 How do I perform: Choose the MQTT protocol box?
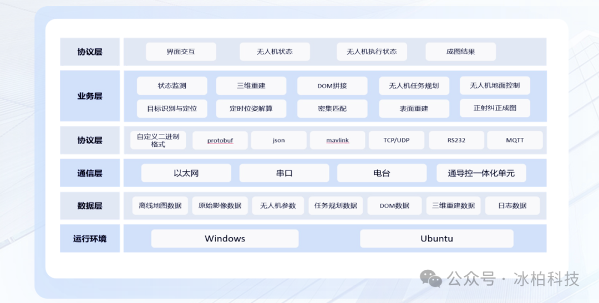coord(515,140)
